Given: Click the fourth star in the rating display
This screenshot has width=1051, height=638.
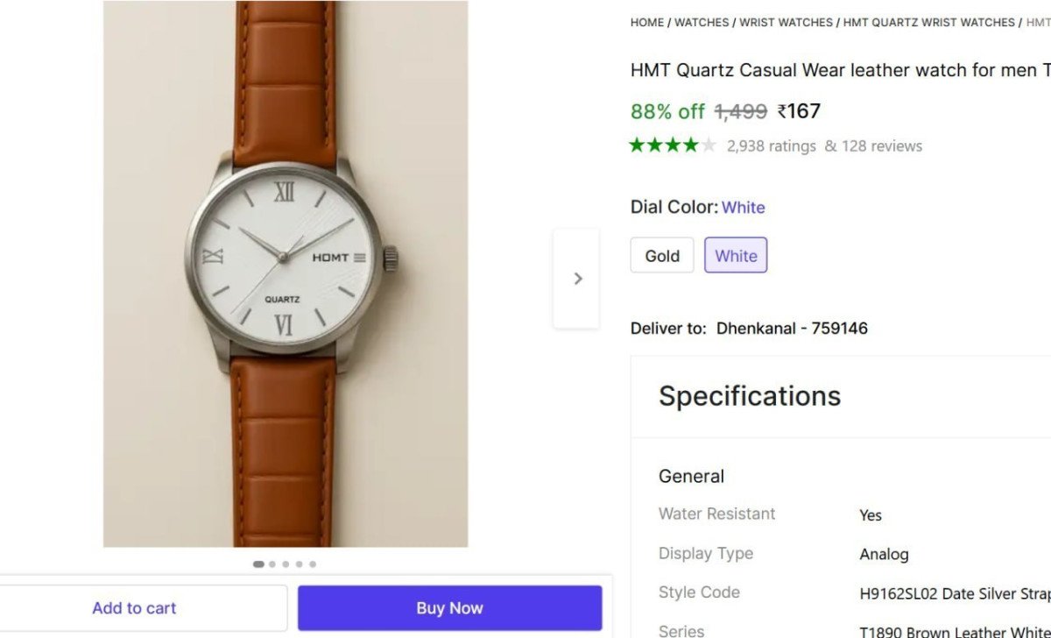Looking at the screenshot, I should click(689, 145).
